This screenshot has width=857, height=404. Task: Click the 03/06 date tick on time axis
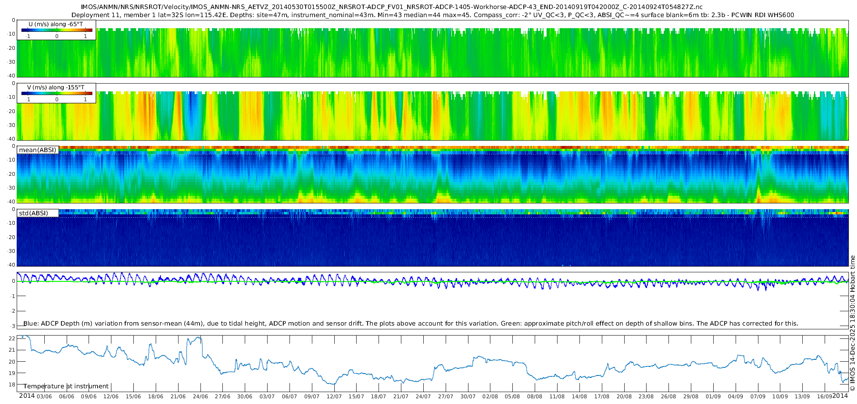(x=44, y=396)
